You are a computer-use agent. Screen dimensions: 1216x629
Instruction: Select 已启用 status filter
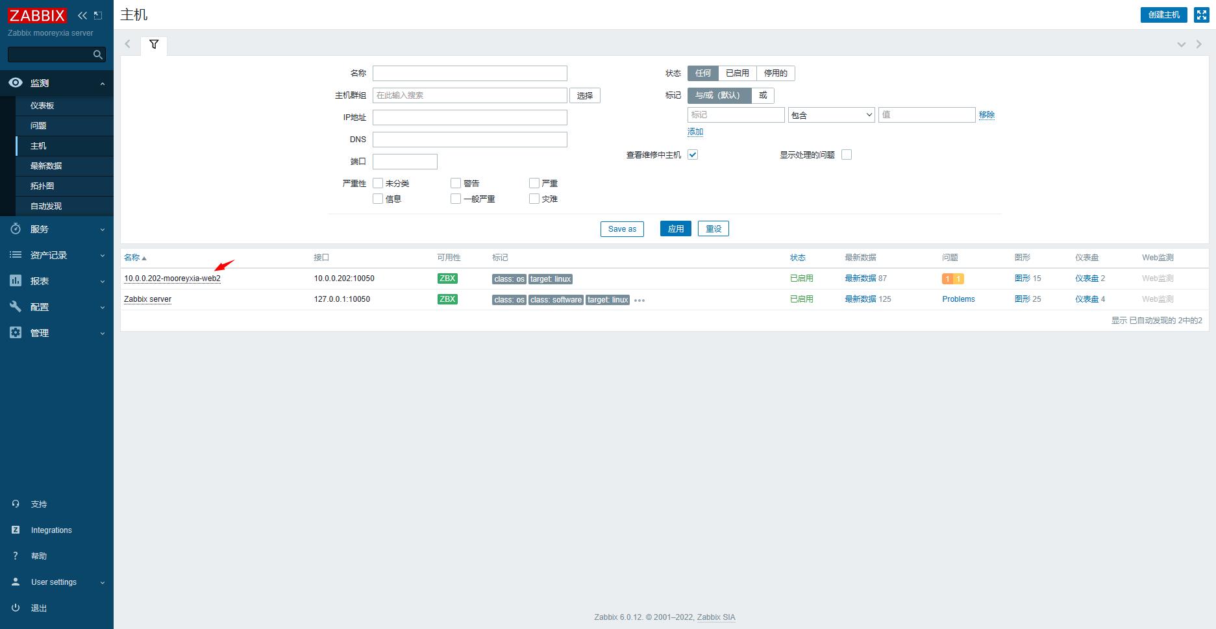coord(738,73)
